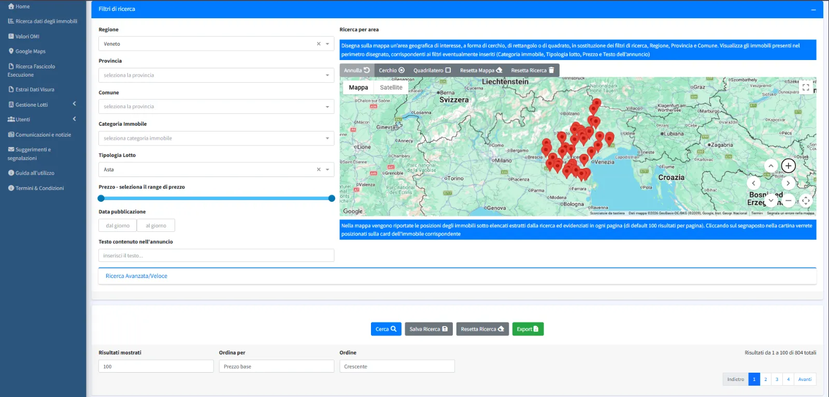Open Comunicazioni e notizie section
829x397 pixels.
pos(39,135)
